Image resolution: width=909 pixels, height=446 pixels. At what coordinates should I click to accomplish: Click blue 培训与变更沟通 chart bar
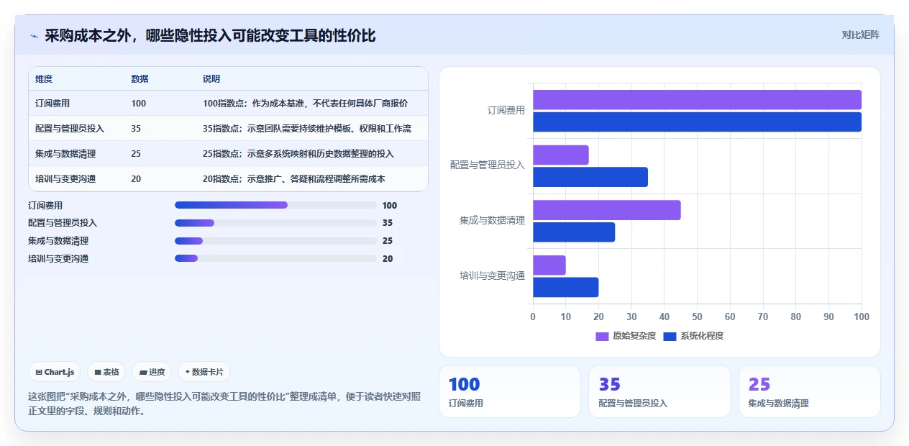coord(566,287)
